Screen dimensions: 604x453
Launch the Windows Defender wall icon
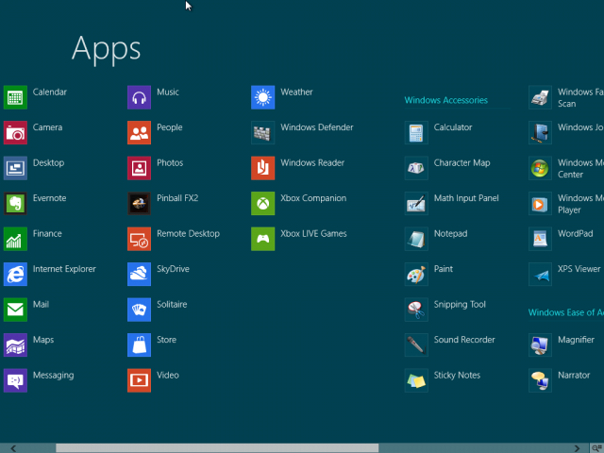[263, 133]
